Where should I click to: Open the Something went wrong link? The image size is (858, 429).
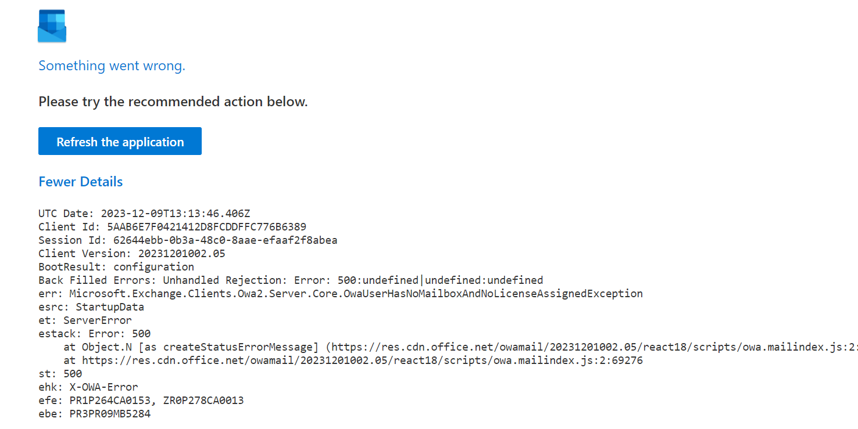click(112, 66)
